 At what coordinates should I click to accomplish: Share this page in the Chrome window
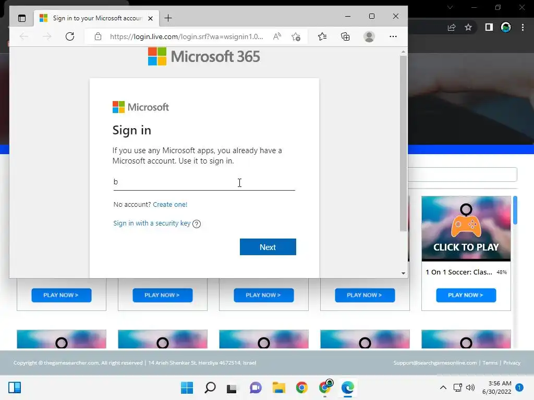452,28
